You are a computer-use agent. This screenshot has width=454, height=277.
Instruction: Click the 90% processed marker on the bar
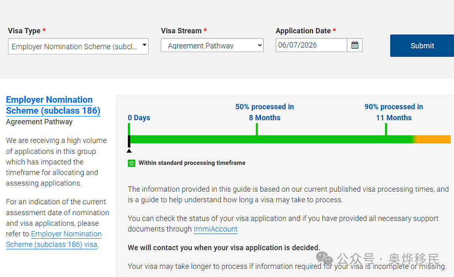(x=386, y=129)
